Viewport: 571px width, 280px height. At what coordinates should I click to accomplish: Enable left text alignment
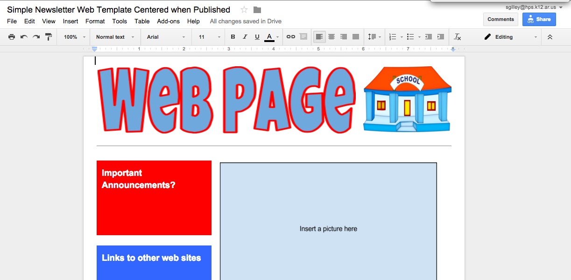319,37
